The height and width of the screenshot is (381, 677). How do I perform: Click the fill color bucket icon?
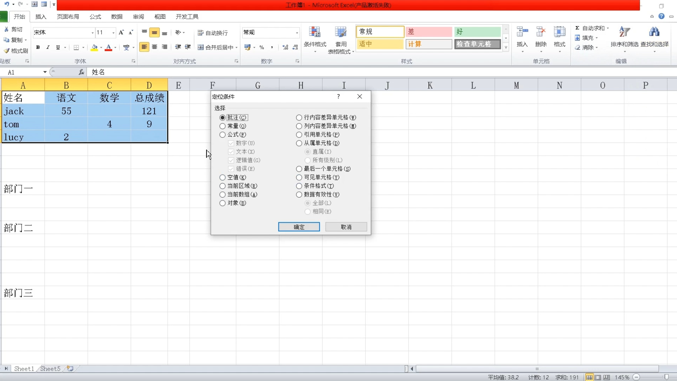tap(94, 47)
